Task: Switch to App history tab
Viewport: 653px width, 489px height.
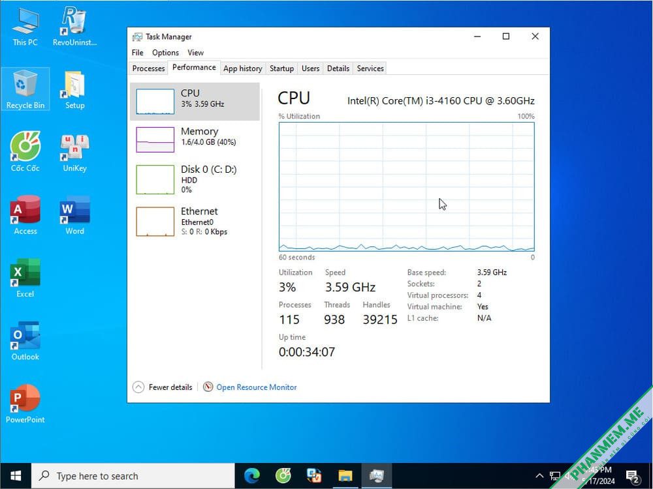Action: coord(243,68)
